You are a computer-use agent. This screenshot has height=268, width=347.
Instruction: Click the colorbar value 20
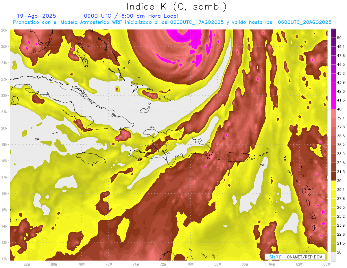click(340, 252)
